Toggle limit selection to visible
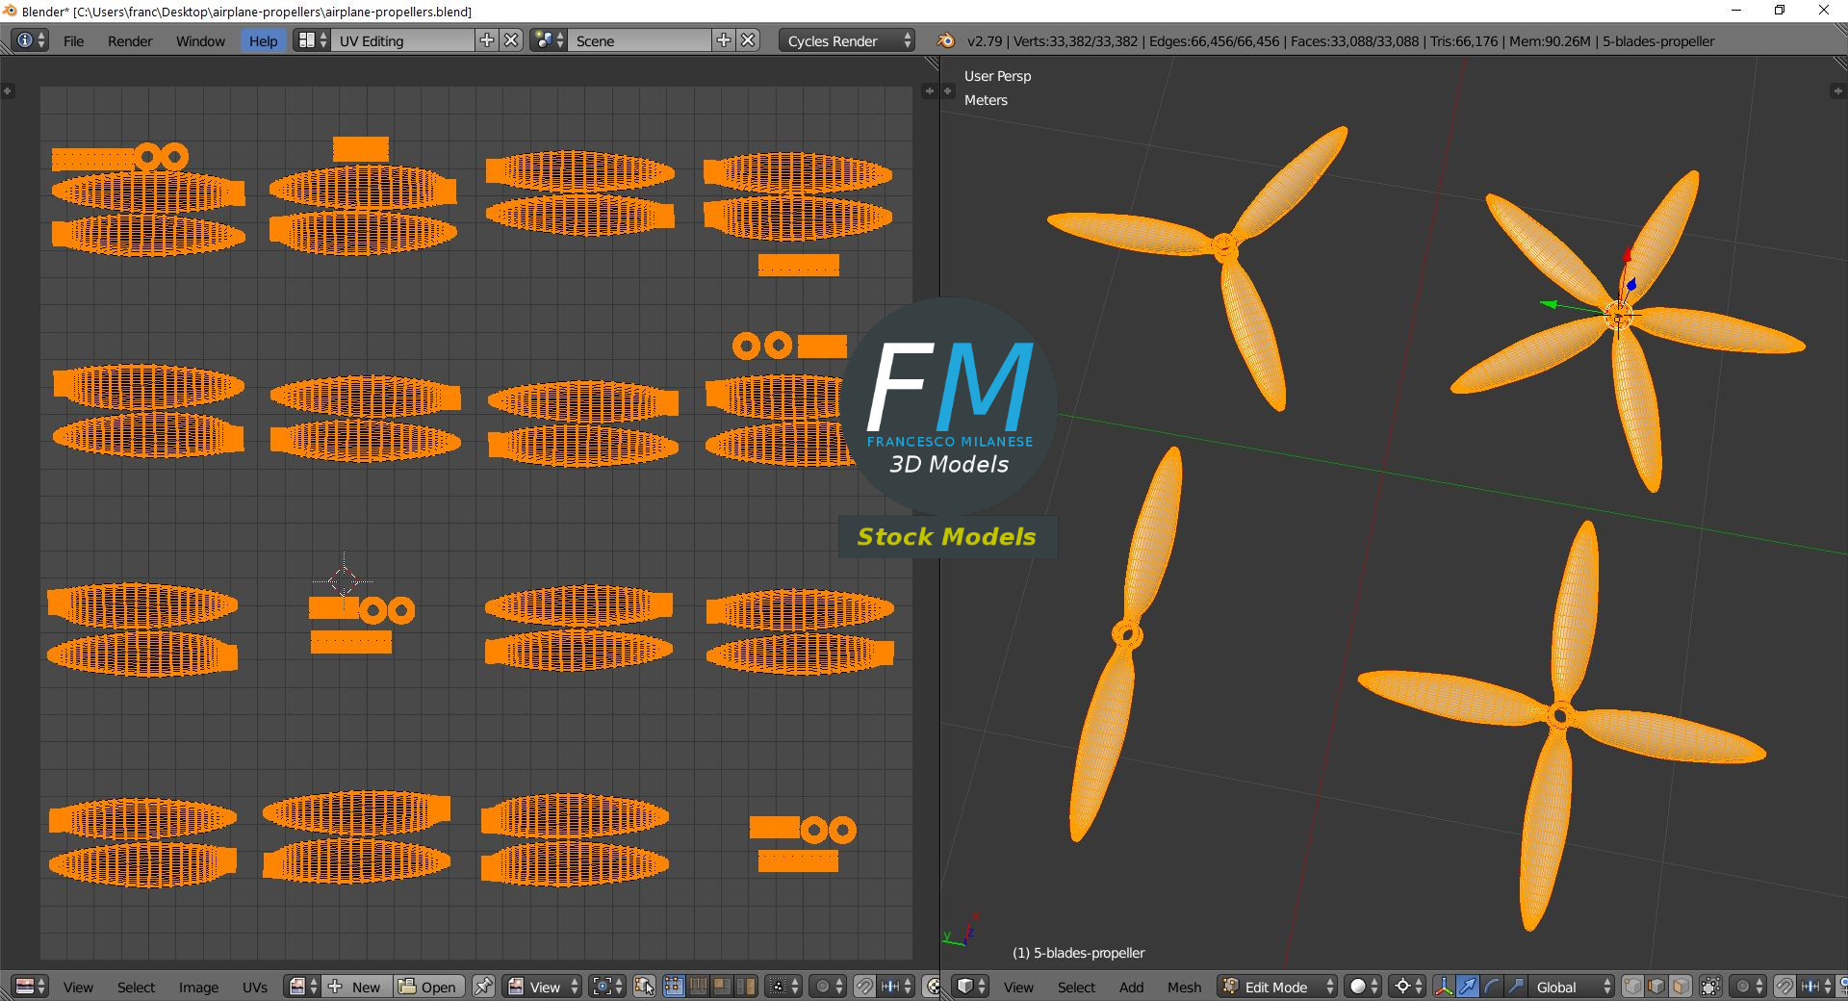Screen dimensions: 1848x1001 [1710, 987]
